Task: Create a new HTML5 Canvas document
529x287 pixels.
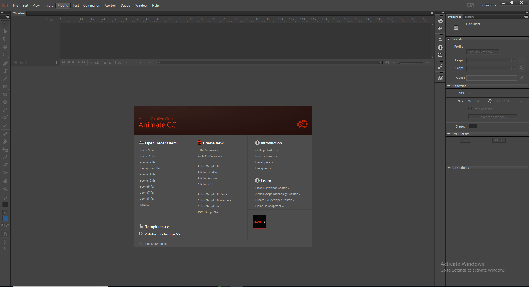Action: click(x=207, y=150)
